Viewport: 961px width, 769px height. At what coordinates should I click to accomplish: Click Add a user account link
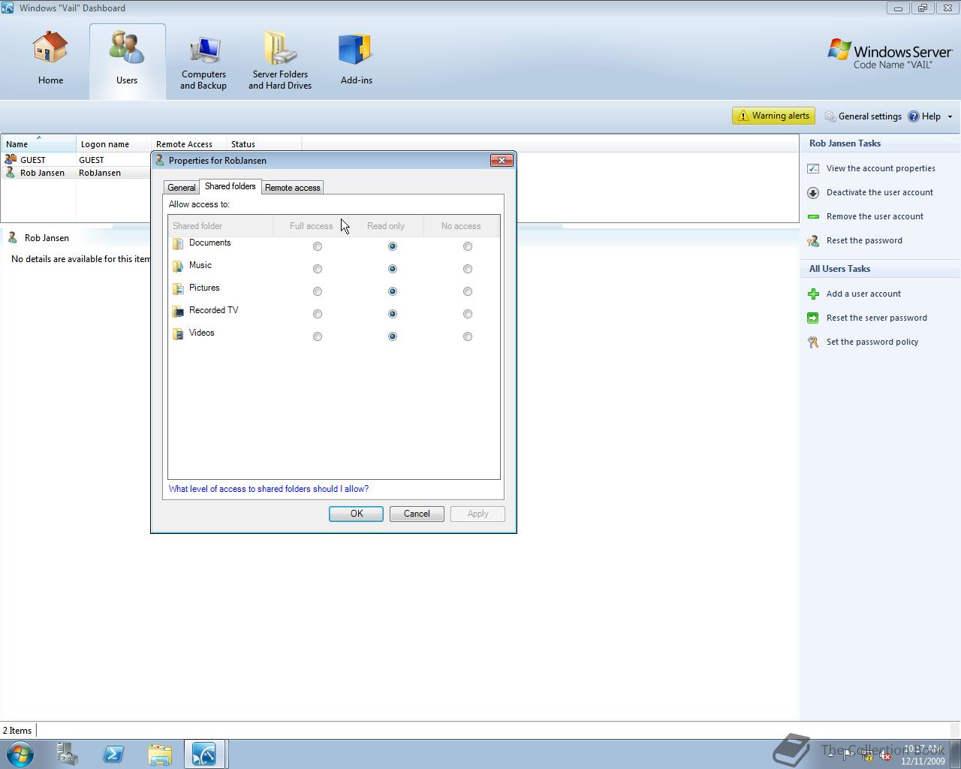click(x=863, y=294)
